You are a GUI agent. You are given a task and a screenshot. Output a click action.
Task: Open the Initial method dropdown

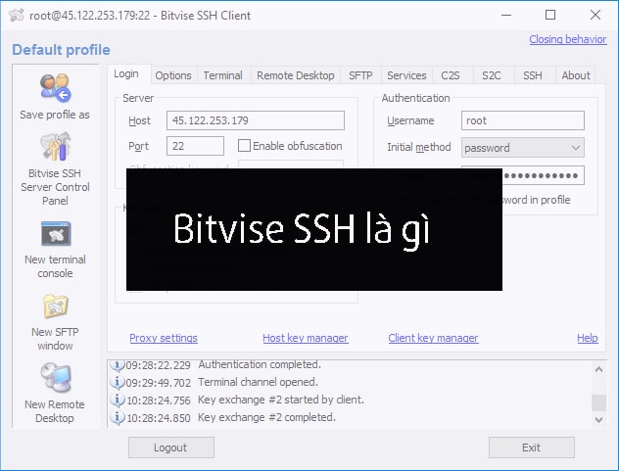[523, 148]
